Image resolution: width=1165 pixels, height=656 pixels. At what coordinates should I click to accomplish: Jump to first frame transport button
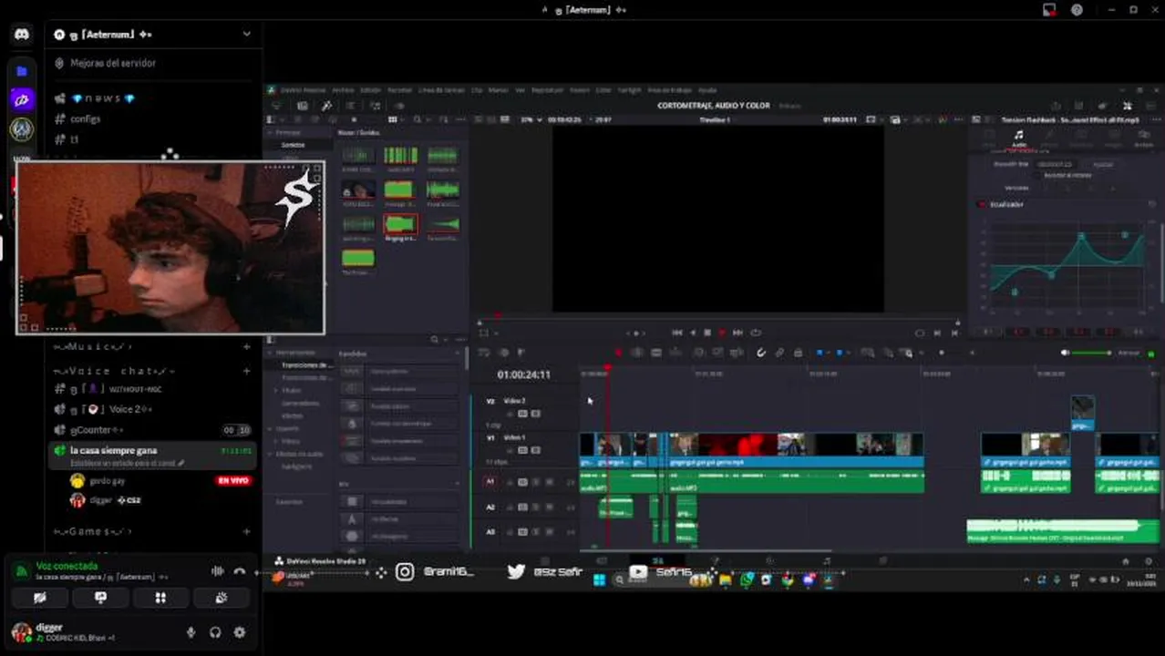(676, 333)
